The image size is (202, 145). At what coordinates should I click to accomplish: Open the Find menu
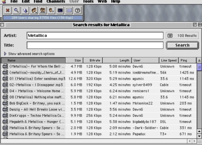pyautogui.click(x=38, y=2)
